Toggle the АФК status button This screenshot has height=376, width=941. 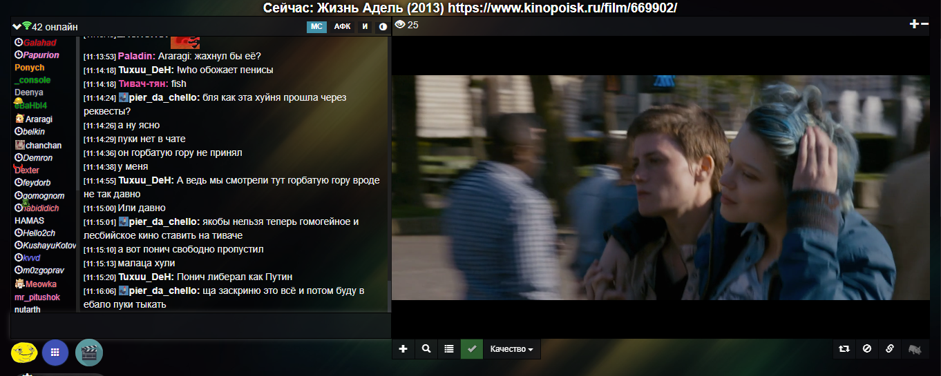click(342, 27)
